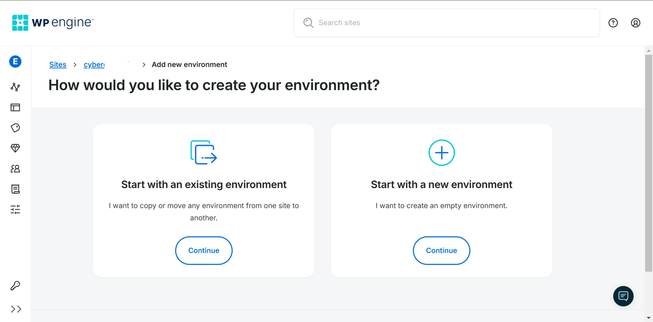Open the live chat bubble icon
The width and height of the screenshot is (653, 322).
tap(623, 296)
